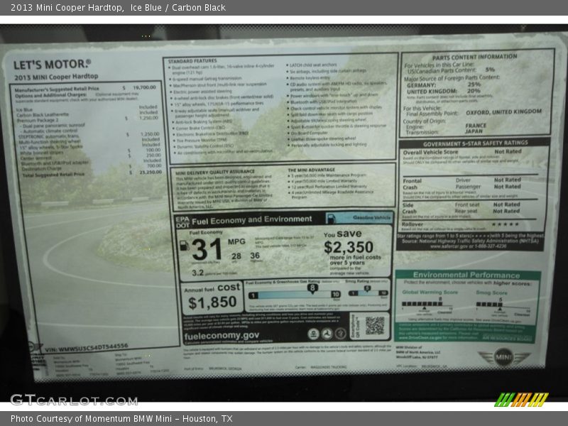Click the Transmission origin JAPAN
Screen dimensions: 568x426
pyautogui.click(x=474, y=131)
